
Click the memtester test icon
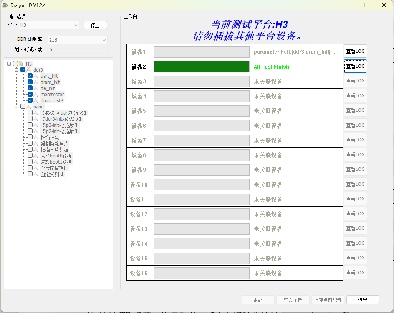coord(36,95)
